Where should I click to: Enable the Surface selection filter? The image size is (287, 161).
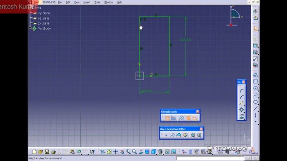pyautogui.click(x=178, y=135)
